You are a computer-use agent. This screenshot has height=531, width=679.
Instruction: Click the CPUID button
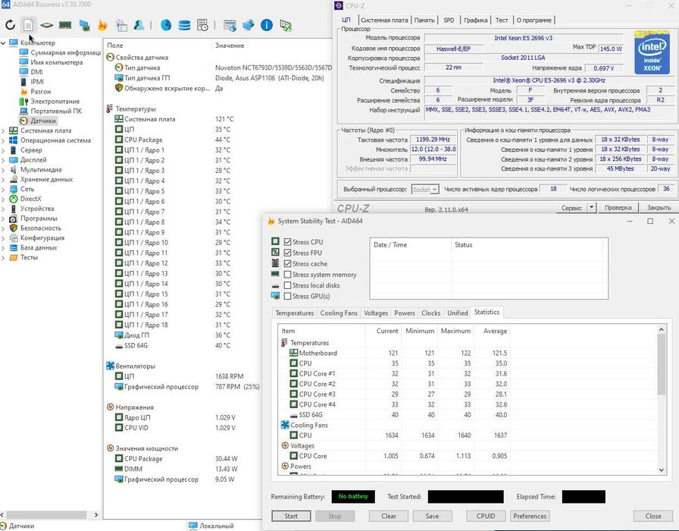coord(486,516)
